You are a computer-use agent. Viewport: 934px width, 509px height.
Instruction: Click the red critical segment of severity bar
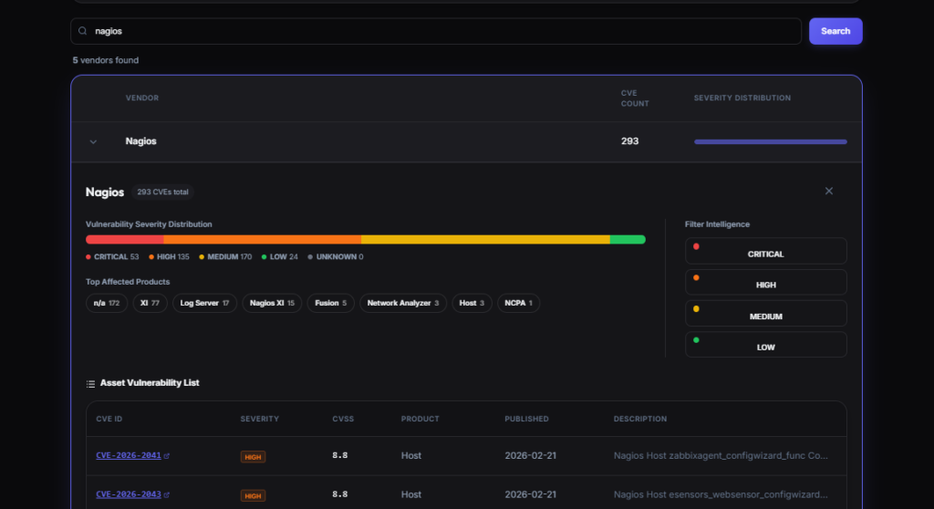124,239
